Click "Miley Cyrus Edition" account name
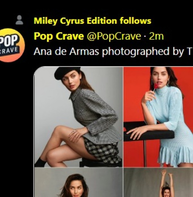Image resolution: width=193 pixels, height=197 pixels. point(76,21)
